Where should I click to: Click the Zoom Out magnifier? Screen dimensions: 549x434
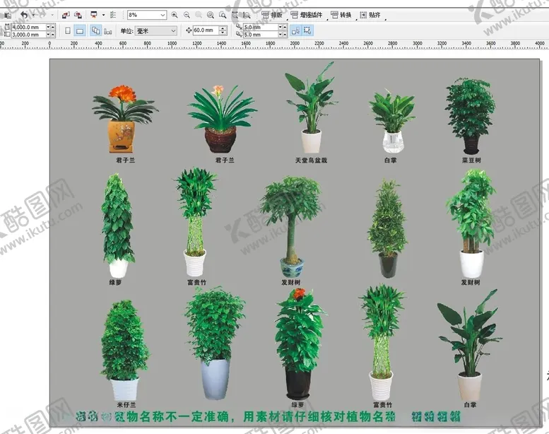[x=187, y=15]
